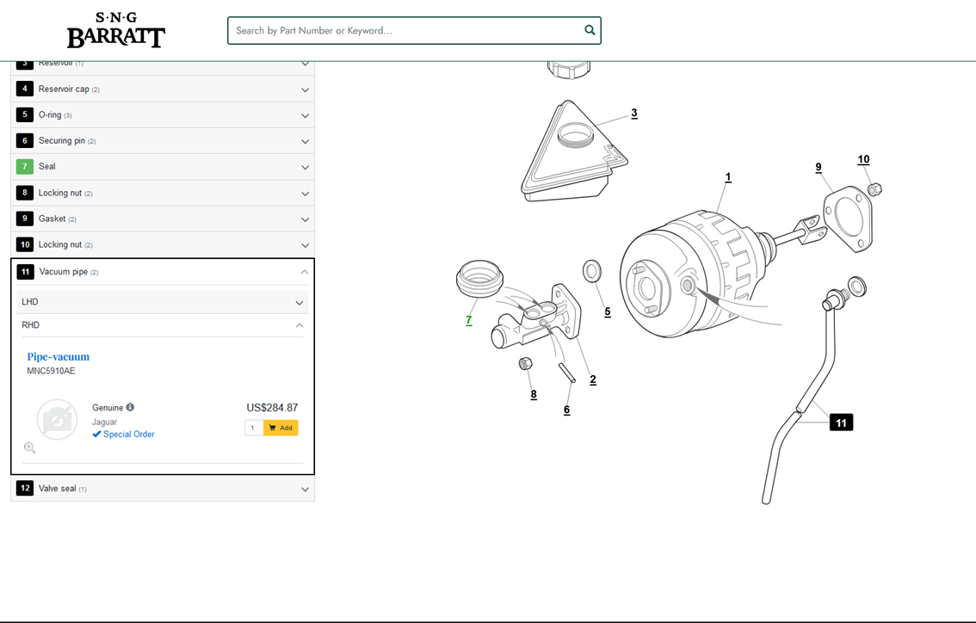Click the zoom image magnifier icon
Viewport: 976px width, 623px height.
coord(30,447)
